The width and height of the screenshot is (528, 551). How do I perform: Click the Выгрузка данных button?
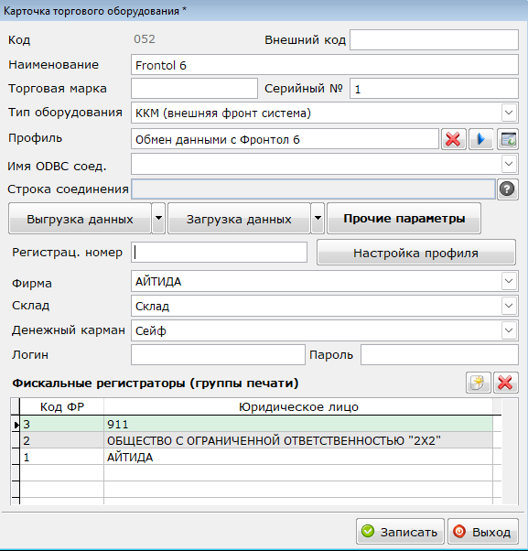tap(80, 218)
